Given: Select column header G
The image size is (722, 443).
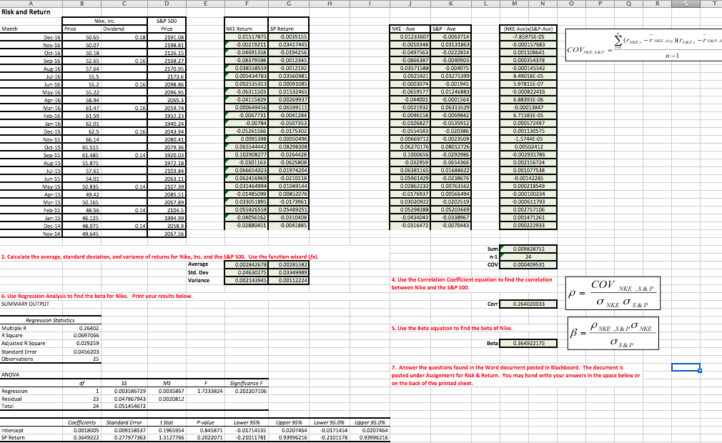Looking at the screenshot, I should click(x=289, y=4).
